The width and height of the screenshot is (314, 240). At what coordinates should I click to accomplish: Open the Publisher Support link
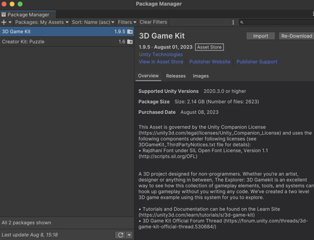(x=257, y=62)
